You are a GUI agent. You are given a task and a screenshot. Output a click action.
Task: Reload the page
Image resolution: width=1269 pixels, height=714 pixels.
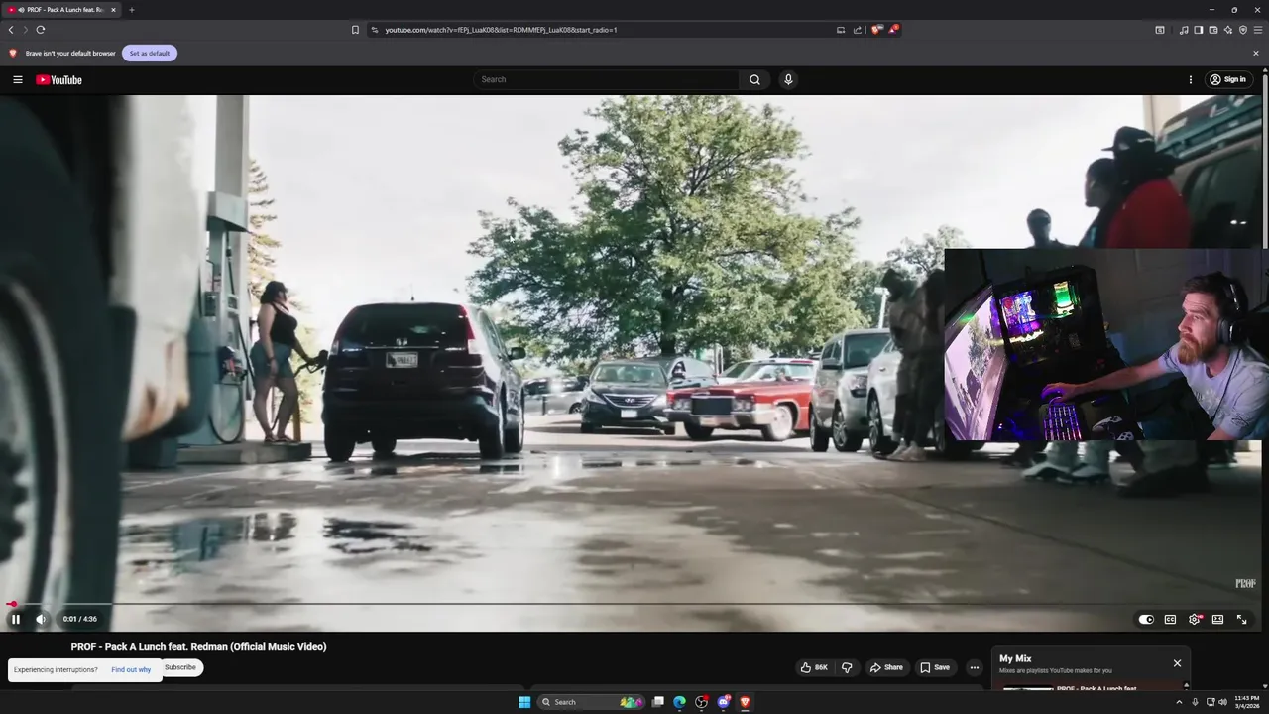(41, 30)
